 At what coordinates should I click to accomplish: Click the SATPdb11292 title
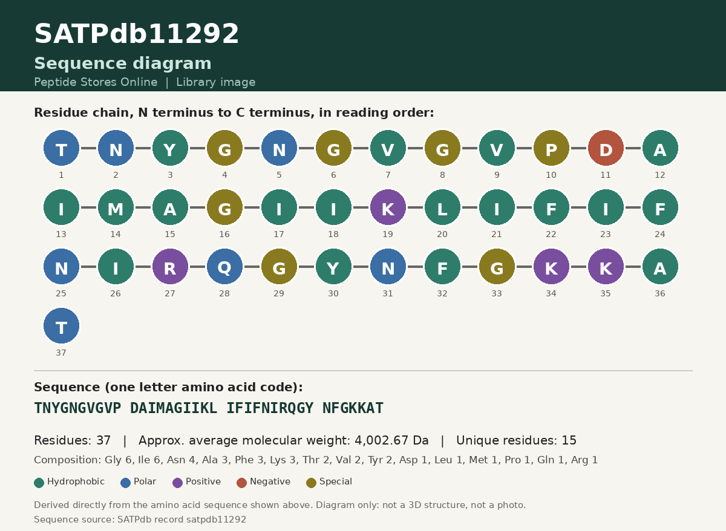(x=137, y=34)
